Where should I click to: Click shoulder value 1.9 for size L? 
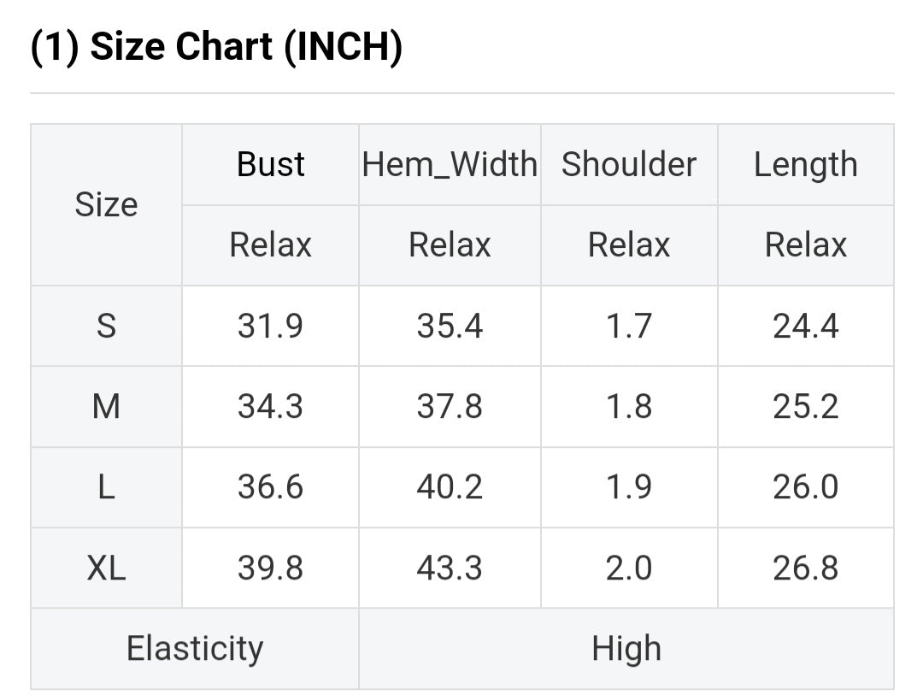click(629, 487)
